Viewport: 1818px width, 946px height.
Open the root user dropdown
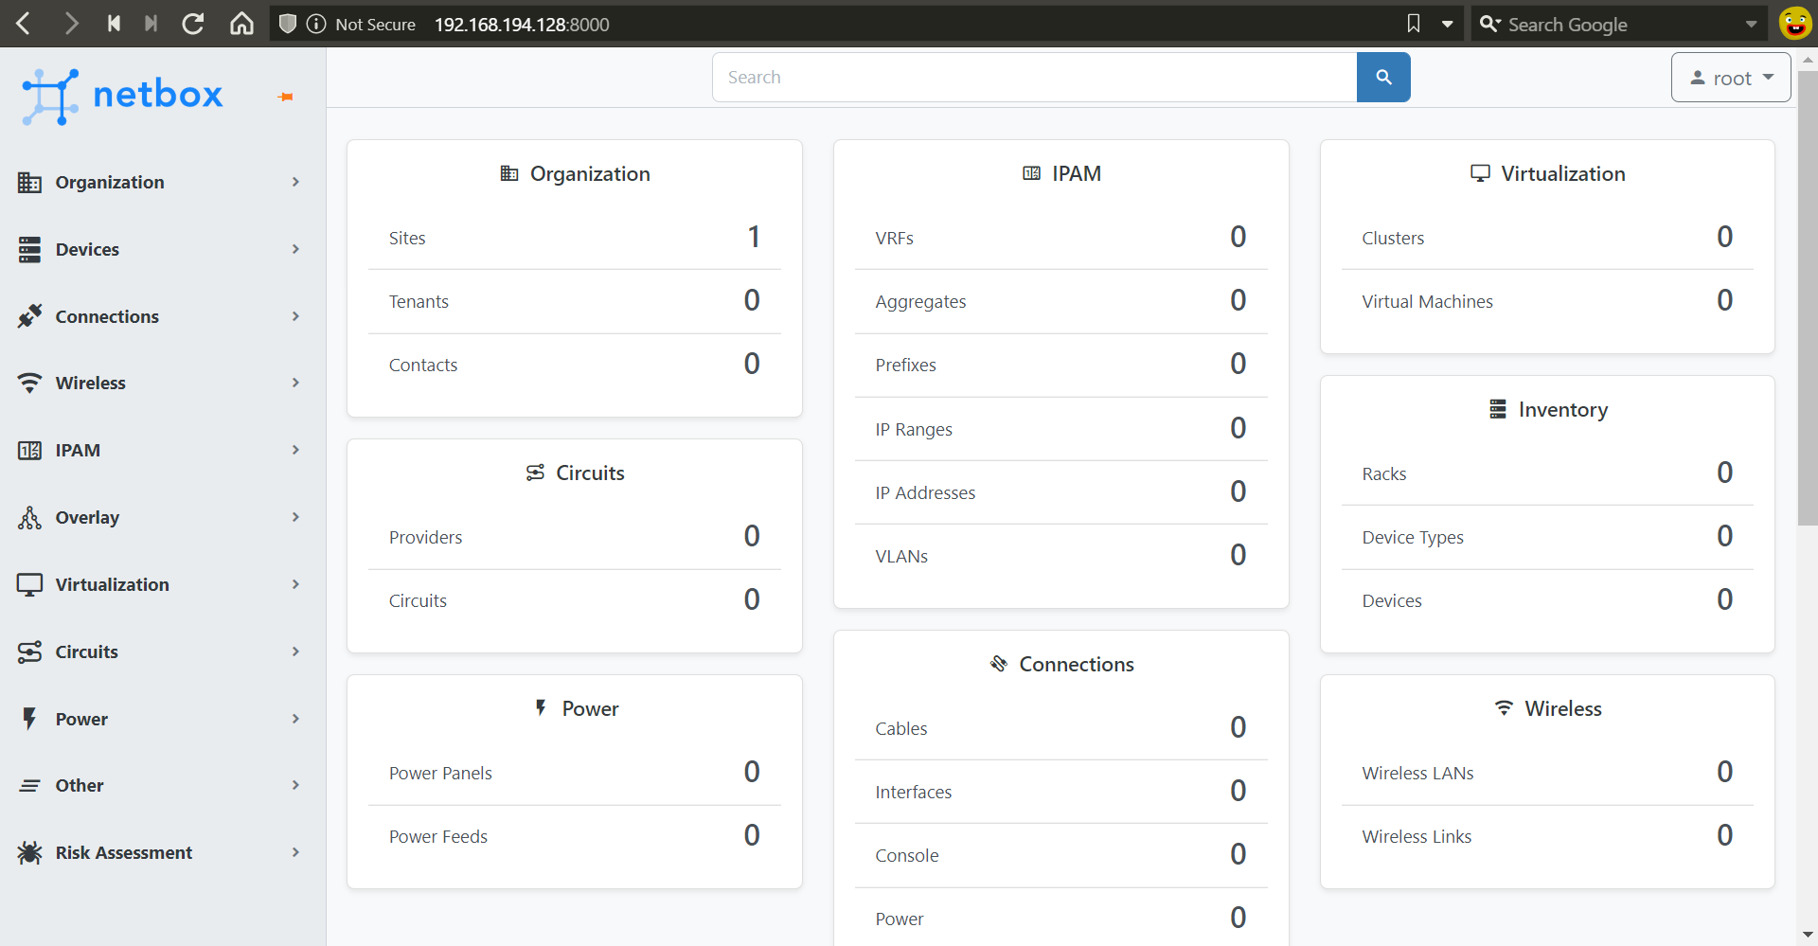point(1730,78)
